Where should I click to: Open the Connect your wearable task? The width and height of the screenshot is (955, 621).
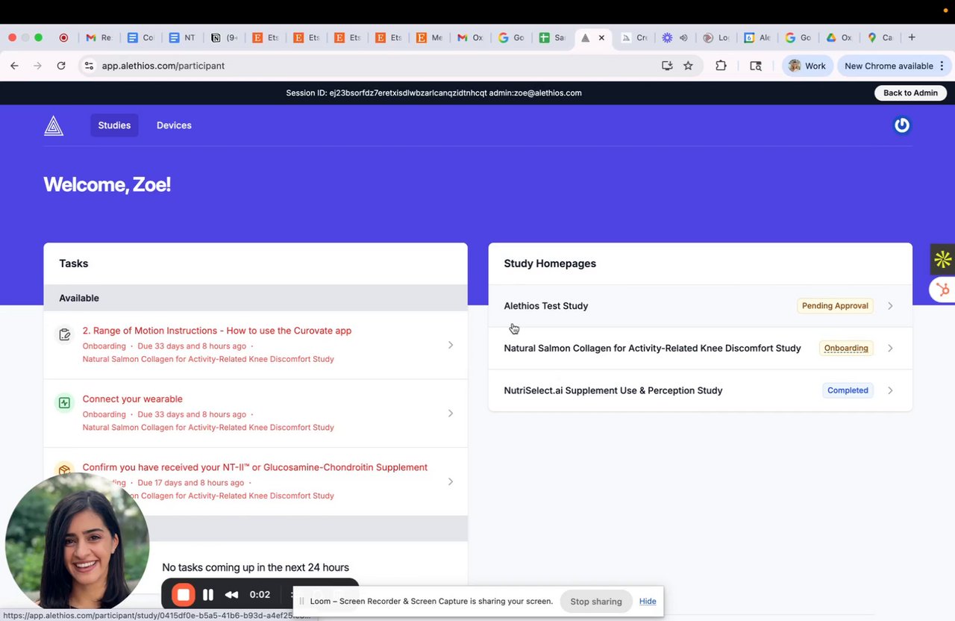coord(255,414)
